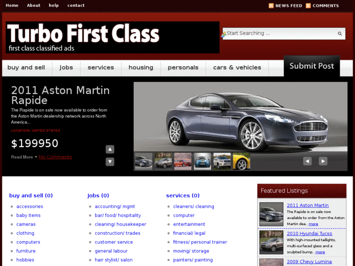This screenshot has width=355, height=266.
Task: Open fitness/ personal trainer services
Action: tap(200, 242)
